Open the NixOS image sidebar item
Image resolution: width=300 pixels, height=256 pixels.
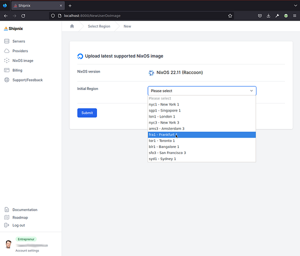pos(23,60)
